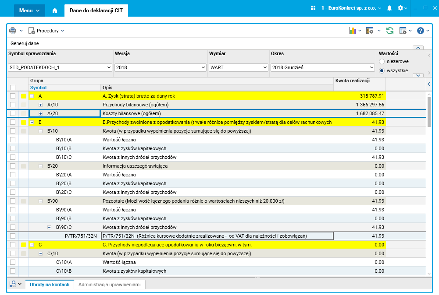Image resolution: width=439 pixels, height=295 pixels.
Task: Click the home icon in the top bar
Action: pyautogui.click(x=55, y=10)
